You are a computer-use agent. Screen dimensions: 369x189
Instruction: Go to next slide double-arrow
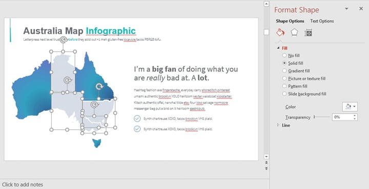266,169
